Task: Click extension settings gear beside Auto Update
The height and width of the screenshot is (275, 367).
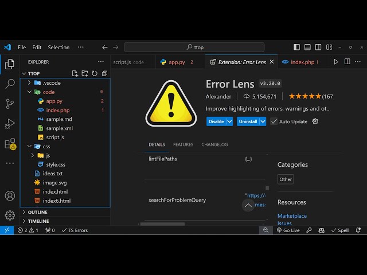Action: coord(315,121)
